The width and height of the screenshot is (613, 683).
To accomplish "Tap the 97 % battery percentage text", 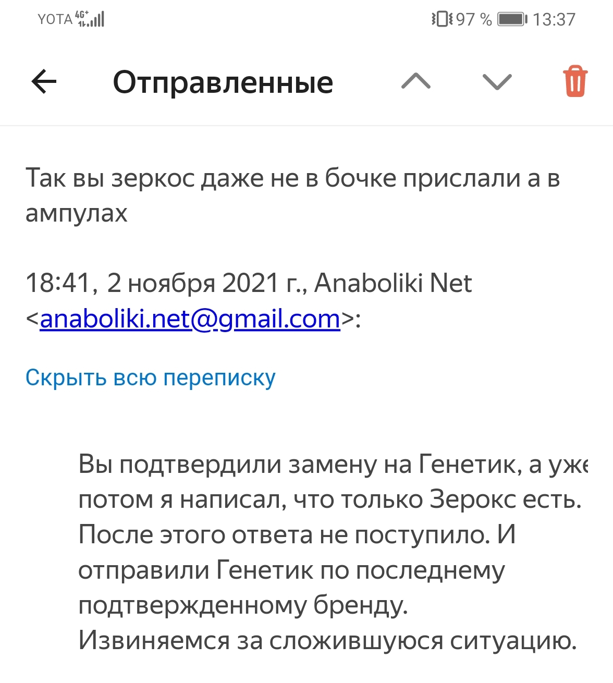I will (x=474, y=19).
